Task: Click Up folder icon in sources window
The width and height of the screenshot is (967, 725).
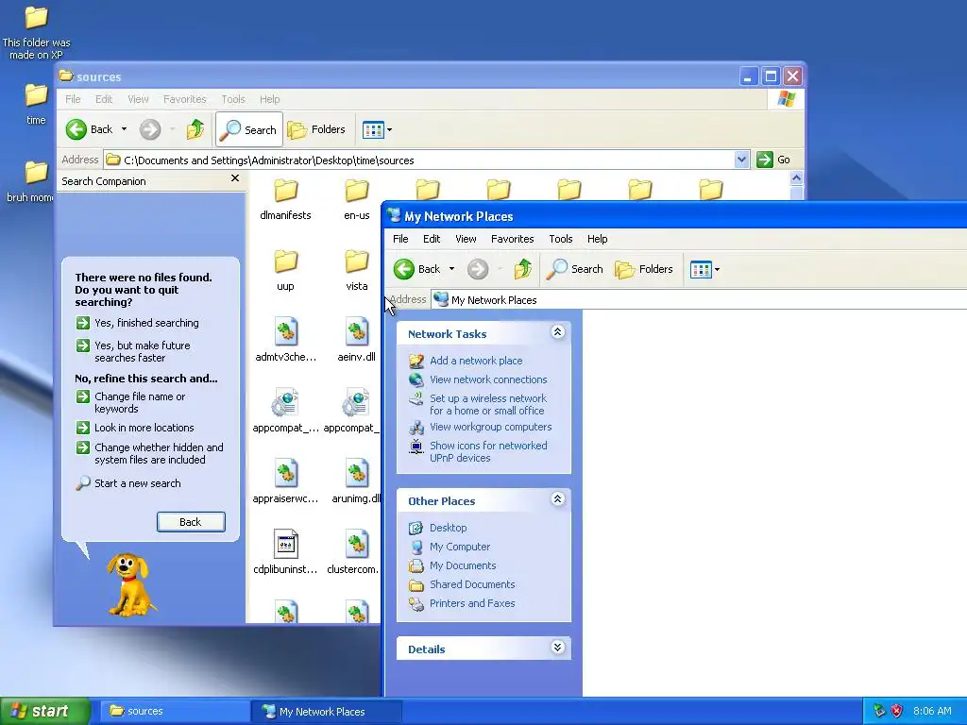Action: tap(195, 129)
